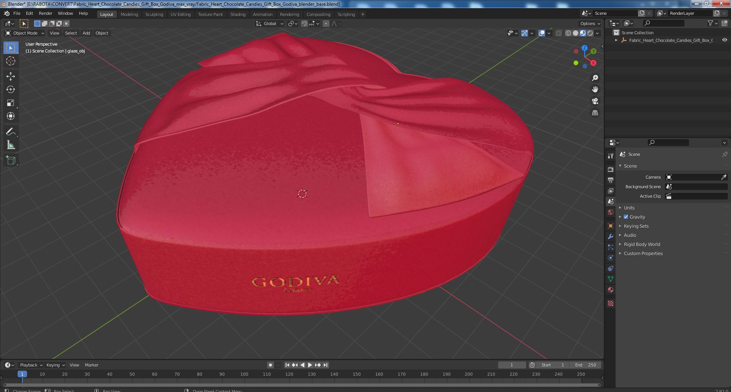Open the Object properties tab
The height and width of the screenshot is (392, 731).
[x=611, y=226]
